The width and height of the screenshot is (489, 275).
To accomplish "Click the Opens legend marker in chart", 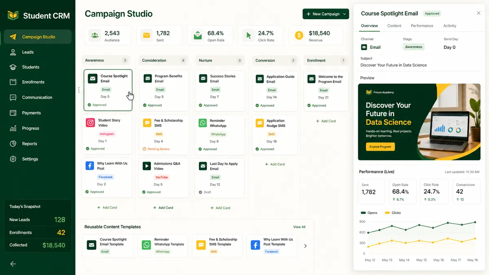I will (363, 213).
